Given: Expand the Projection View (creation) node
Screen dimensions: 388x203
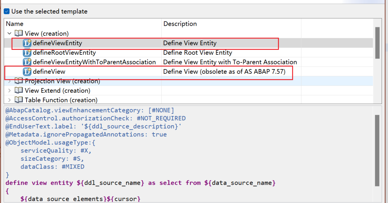Looking at the screenshot, I should click(9, 81).
